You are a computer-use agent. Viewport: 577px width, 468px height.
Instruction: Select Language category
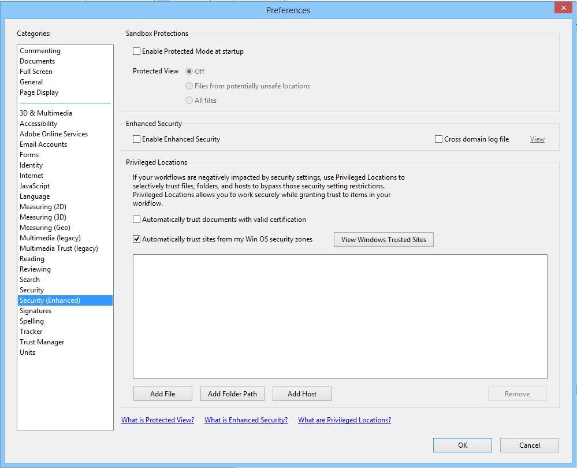[65, 196]
